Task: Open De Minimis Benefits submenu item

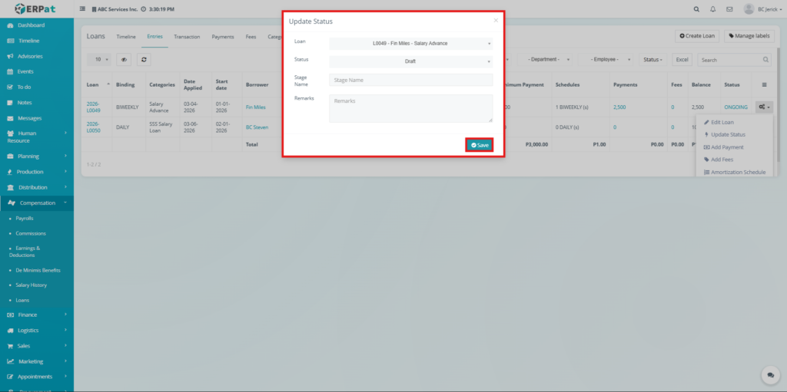Action: point(38,270)
